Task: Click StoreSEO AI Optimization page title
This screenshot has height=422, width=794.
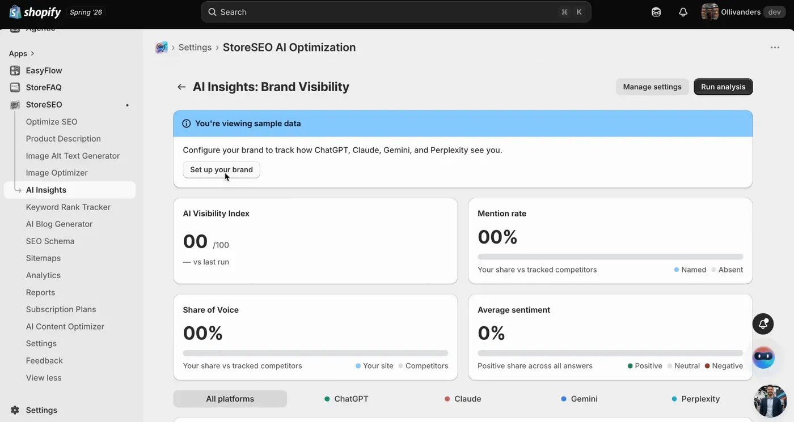Action: (x=289, y=48)
